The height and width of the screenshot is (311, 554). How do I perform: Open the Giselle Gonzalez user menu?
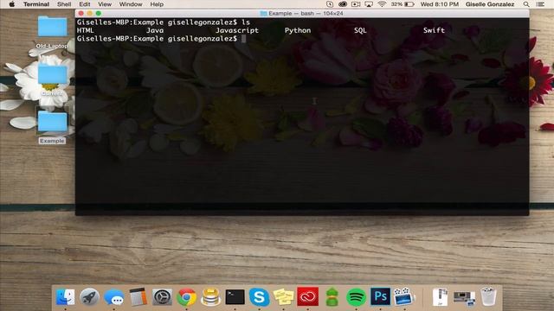(490, 4)
